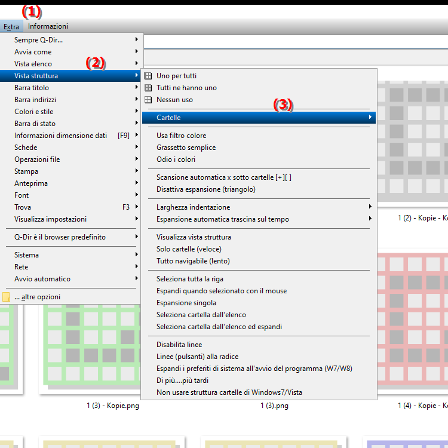Toggle 'Linee (pulsanti) alla radice'

[x=259, y=357]
